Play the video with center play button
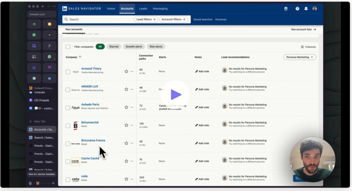This screenshot has width=352, height=191. [175, 95]
